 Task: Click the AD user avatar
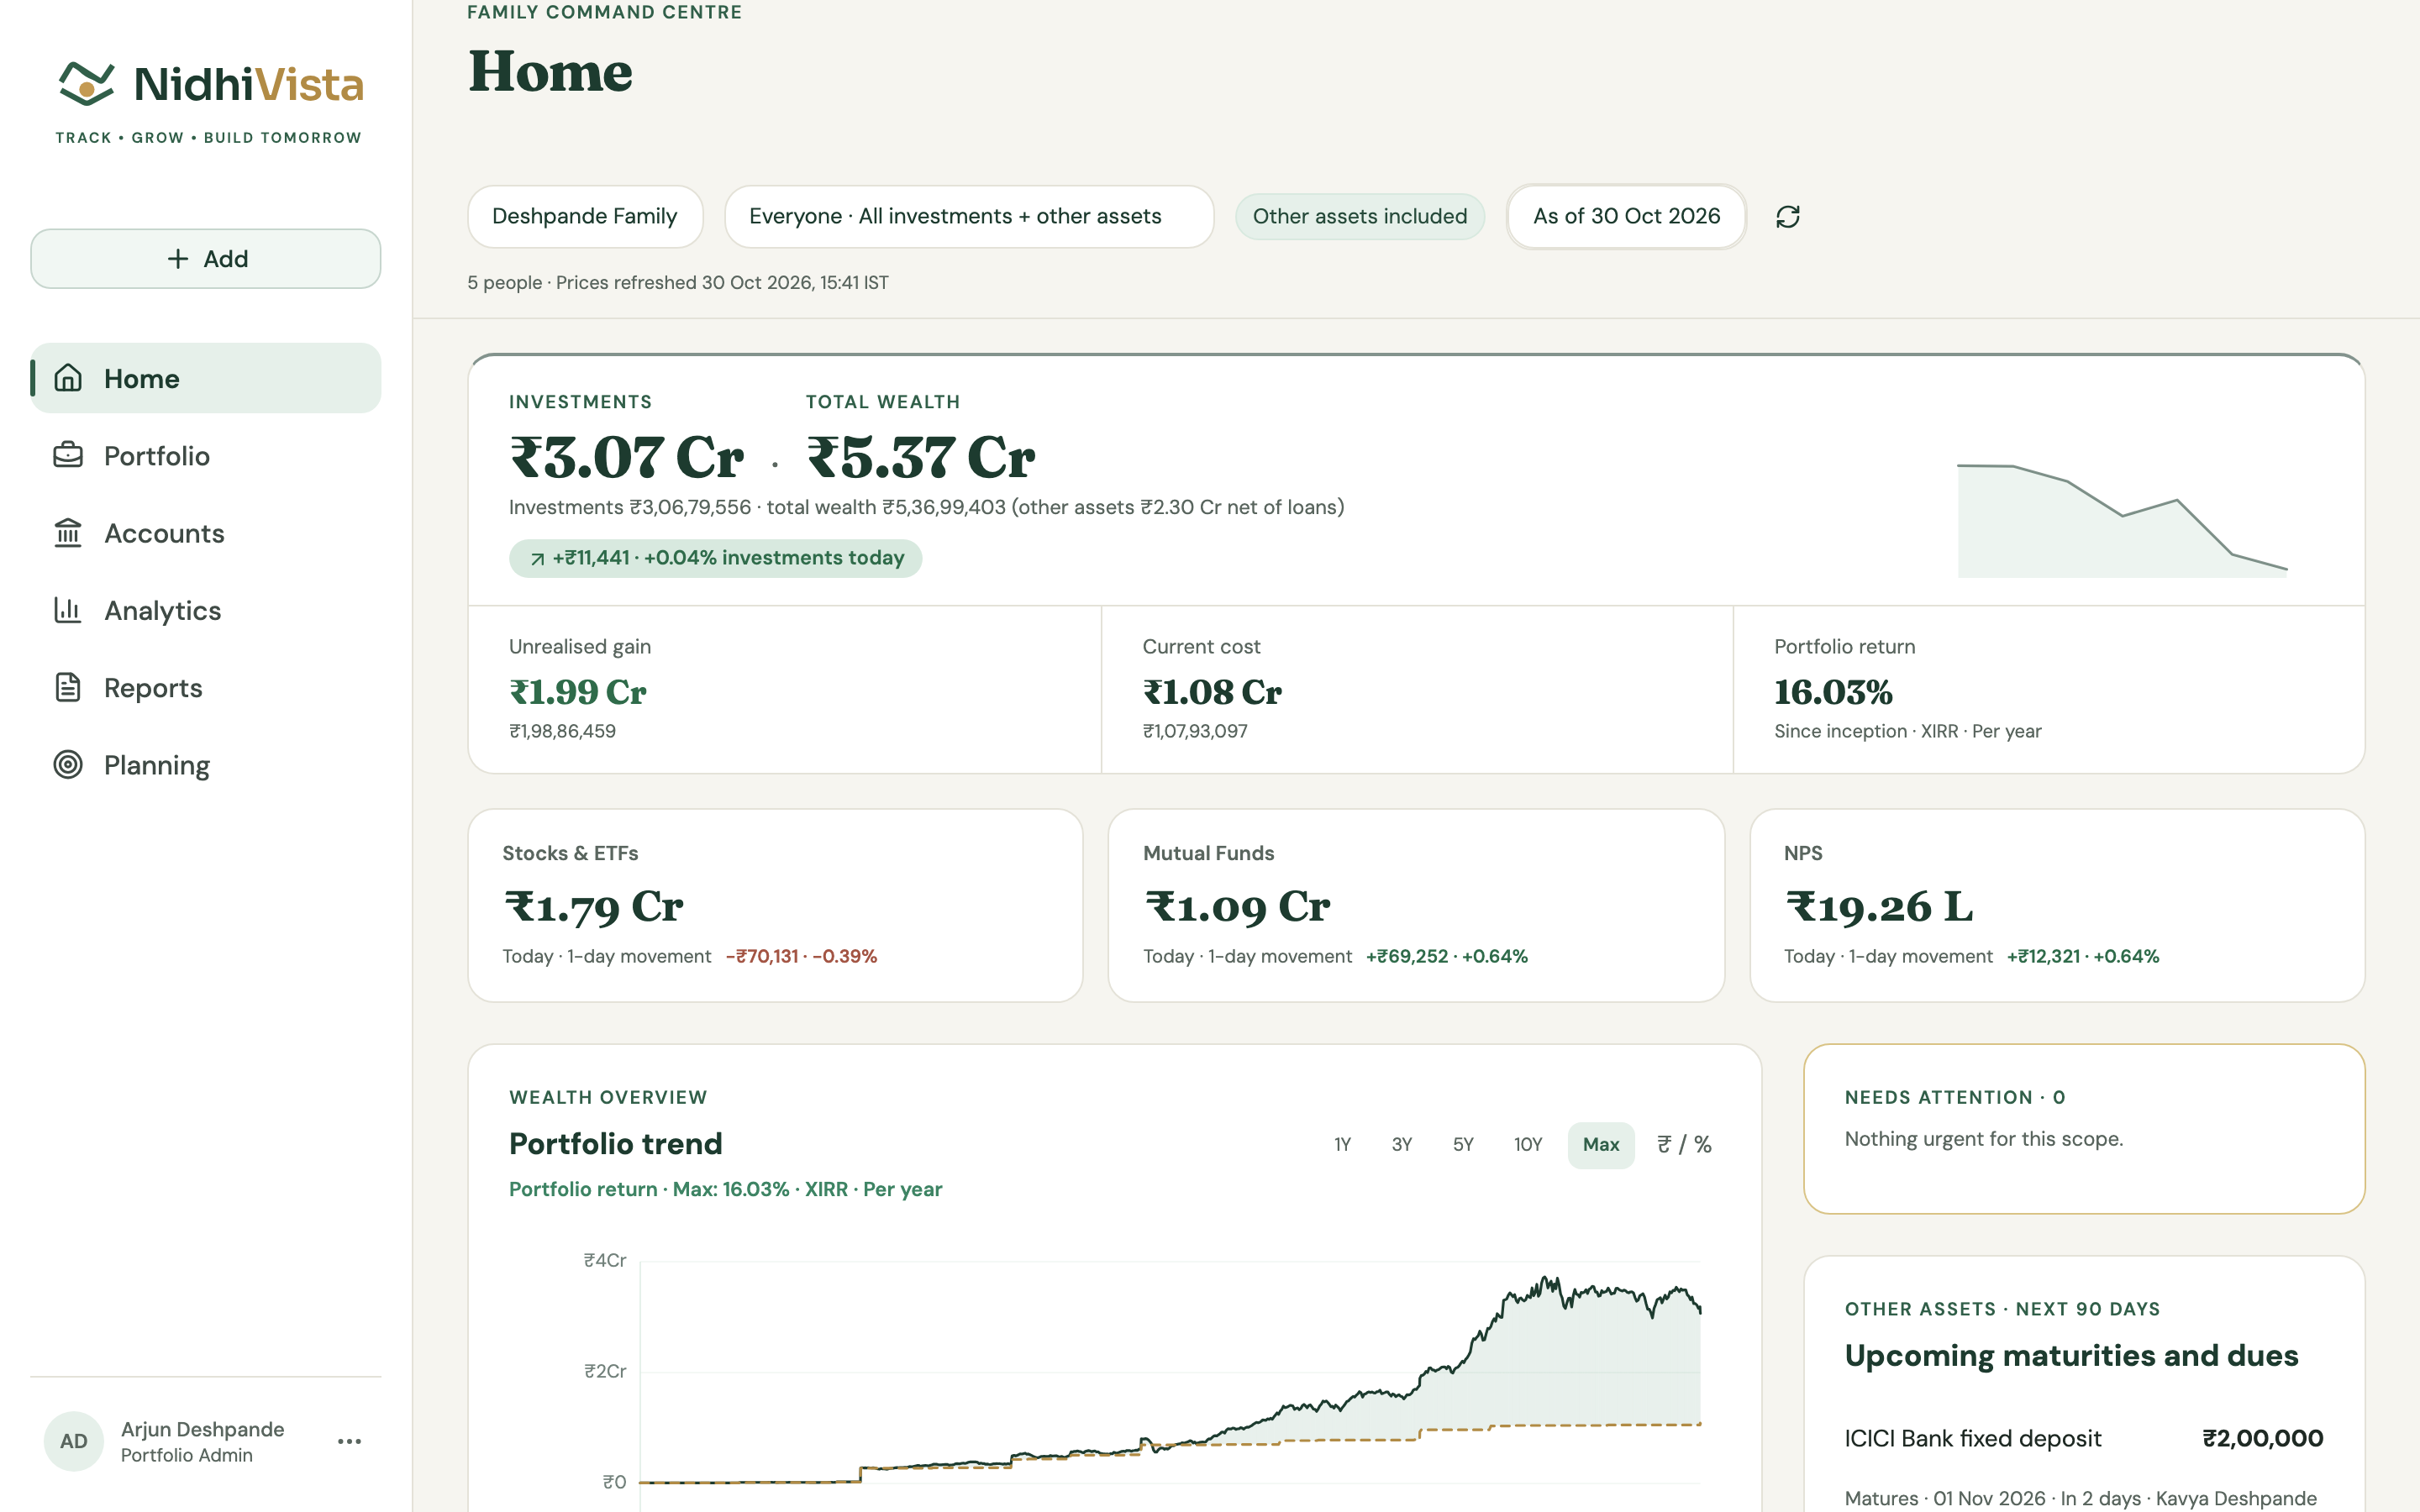pos(74,1441)
